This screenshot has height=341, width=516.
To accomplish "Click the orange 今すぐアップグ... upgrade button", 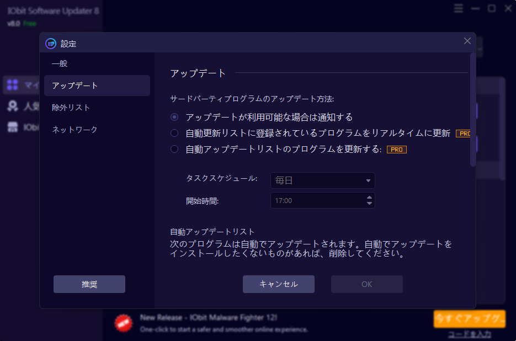I will click(469, 318).
